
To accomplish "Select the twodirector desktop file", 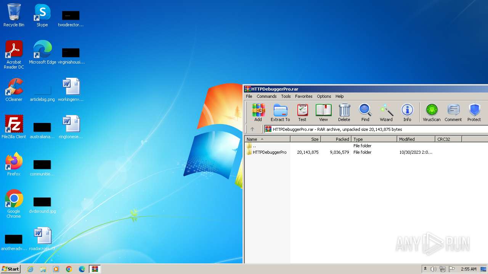I will (71, 18).
